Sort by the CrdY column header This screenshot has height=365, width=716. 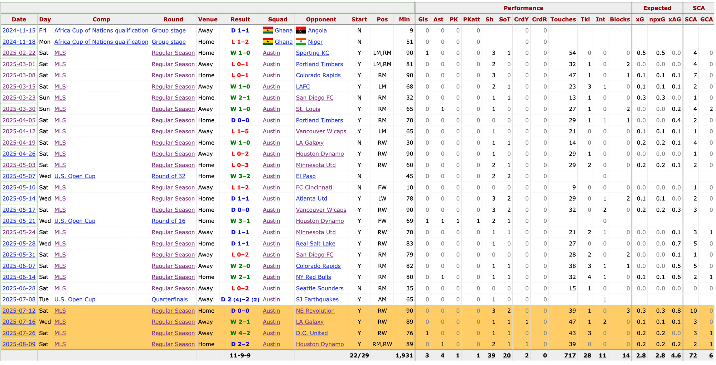point(521,19)
